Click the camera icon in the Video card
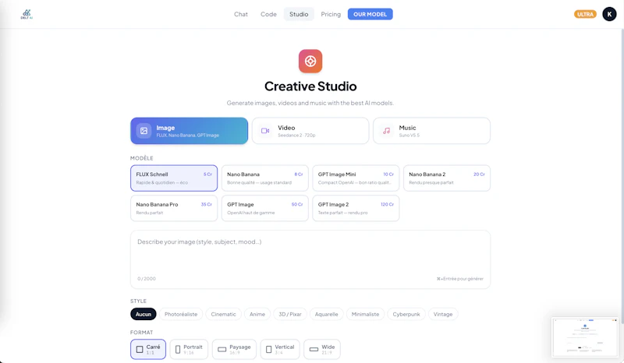This screenshot has width=624, height=363. click(x=265, y=131)
